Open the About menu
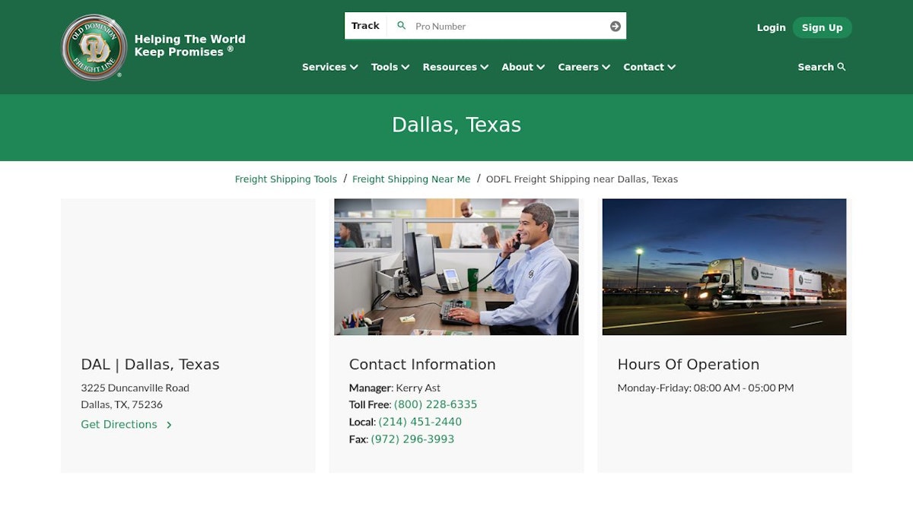 coord(523,67)
